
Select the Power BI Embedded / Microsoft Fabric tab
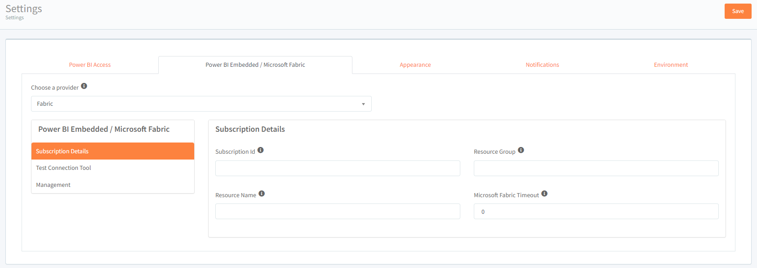pyautogui.click(x=255, y=65)
